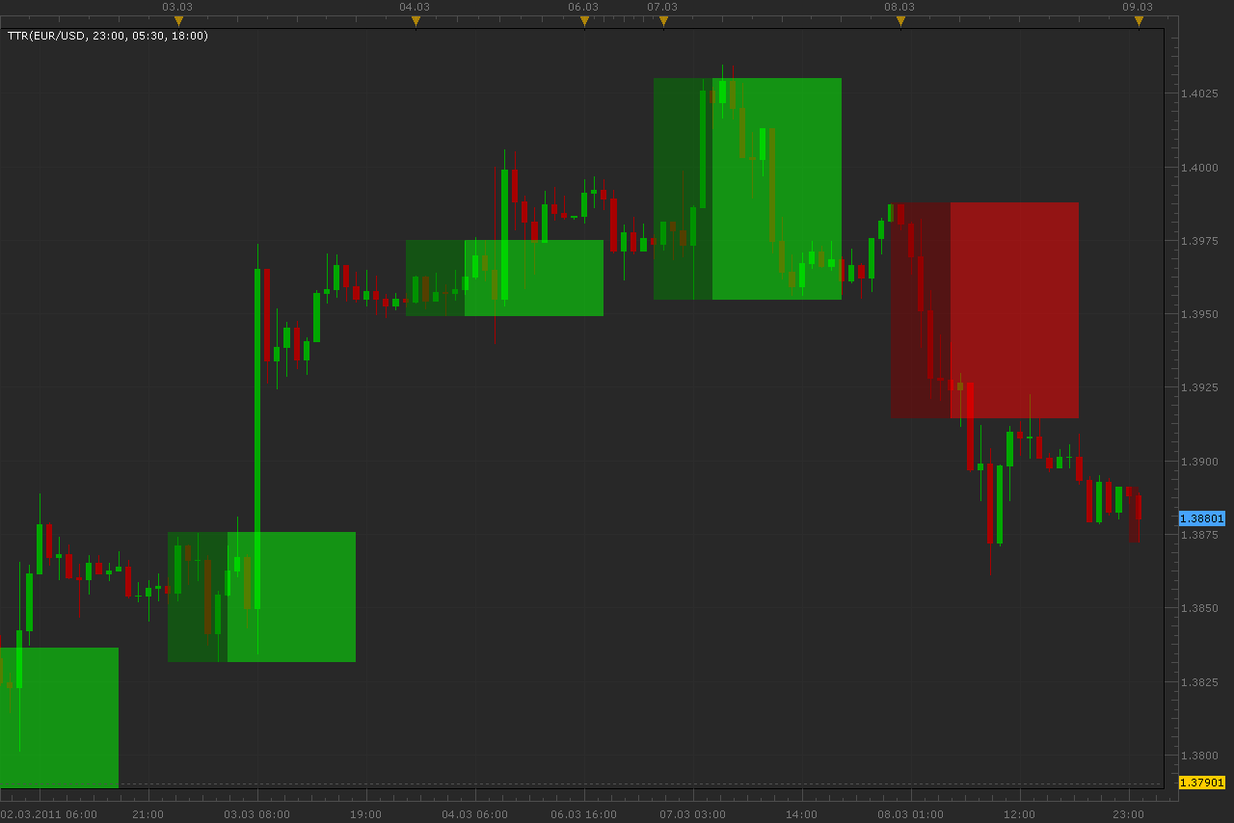Click the 07.03 03:00 time axis label
The width and height of the screenshot is (1234, 823).
tap(693, 814)
